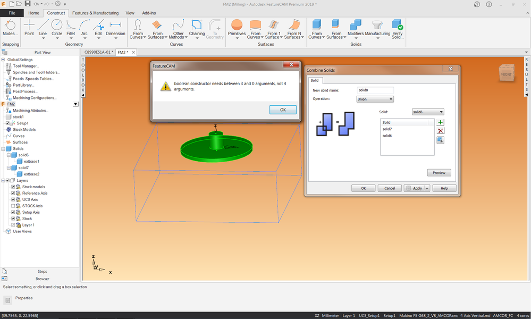
Task: Click FRONT view cube
Action: click(x=507, y=73)
